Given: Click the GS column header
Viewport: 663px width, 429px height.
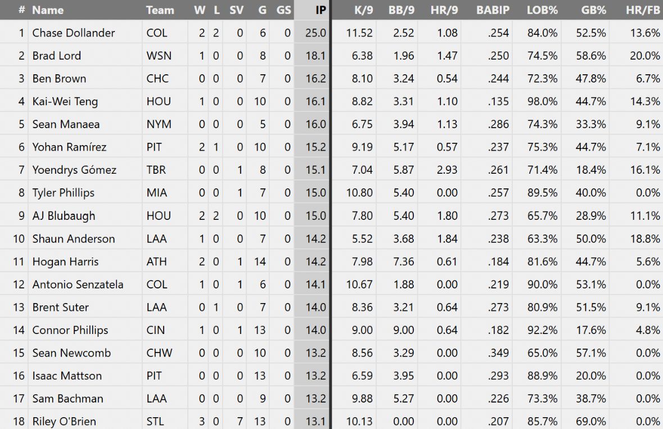Looking at the screenshot, I should tap(283, 10).
